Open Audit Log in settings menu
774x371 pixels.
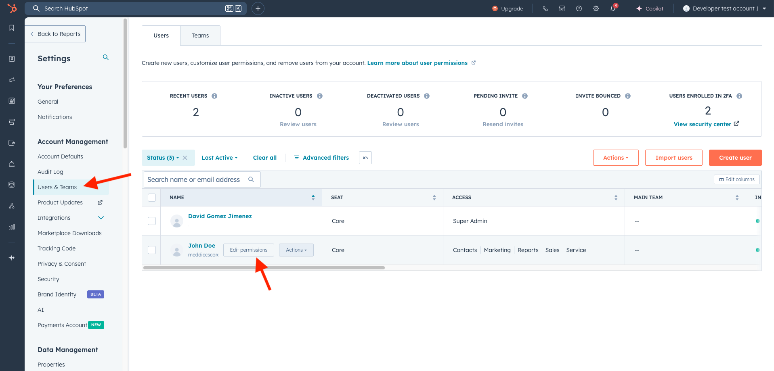pos(50,172)
